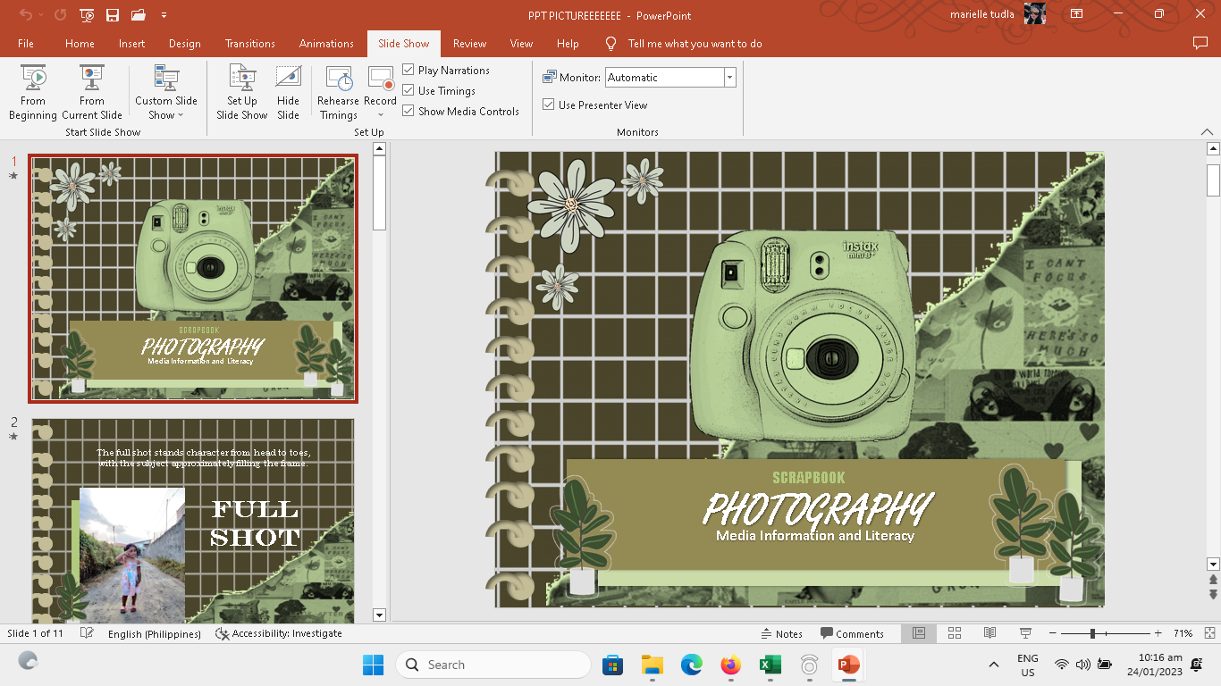Screen dimensions: 1221x686
Task: Collapse the ribbon with the chevron
Action: pos(1207,132)
